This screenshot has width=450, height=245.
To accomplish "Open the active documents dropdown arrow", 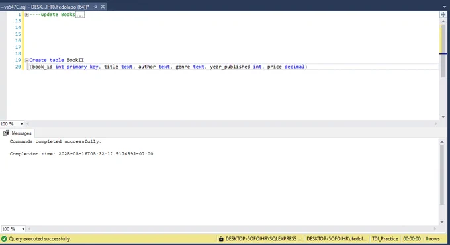I will [x=445, y=7].
